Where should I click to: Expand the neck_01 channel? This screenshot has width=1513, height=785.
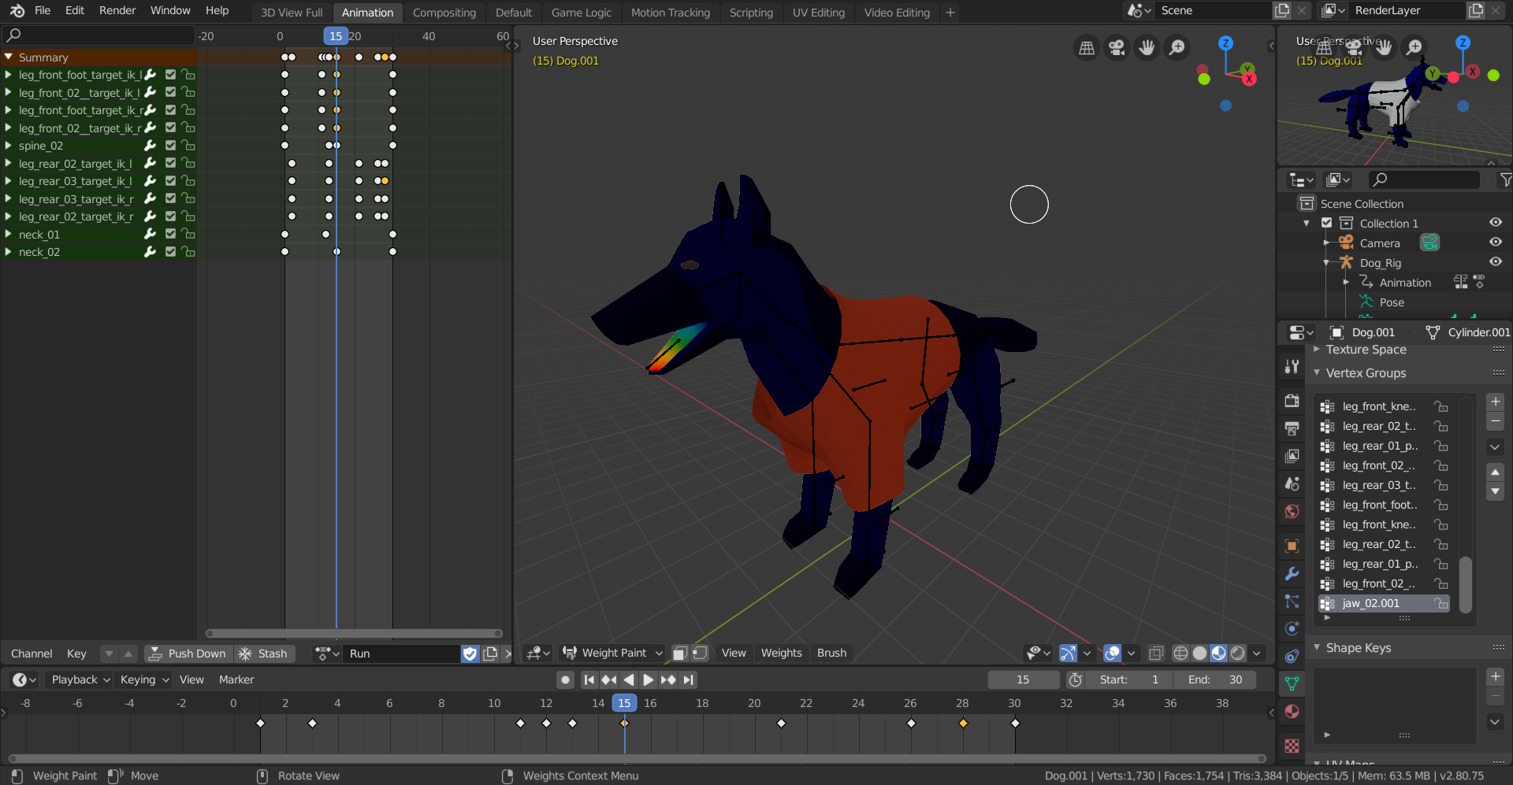click(x=8, y=235)
